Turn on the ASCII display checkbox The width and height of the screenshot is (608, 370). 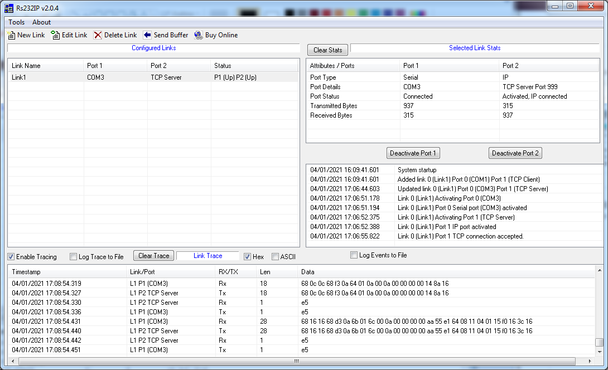(275, 257)
